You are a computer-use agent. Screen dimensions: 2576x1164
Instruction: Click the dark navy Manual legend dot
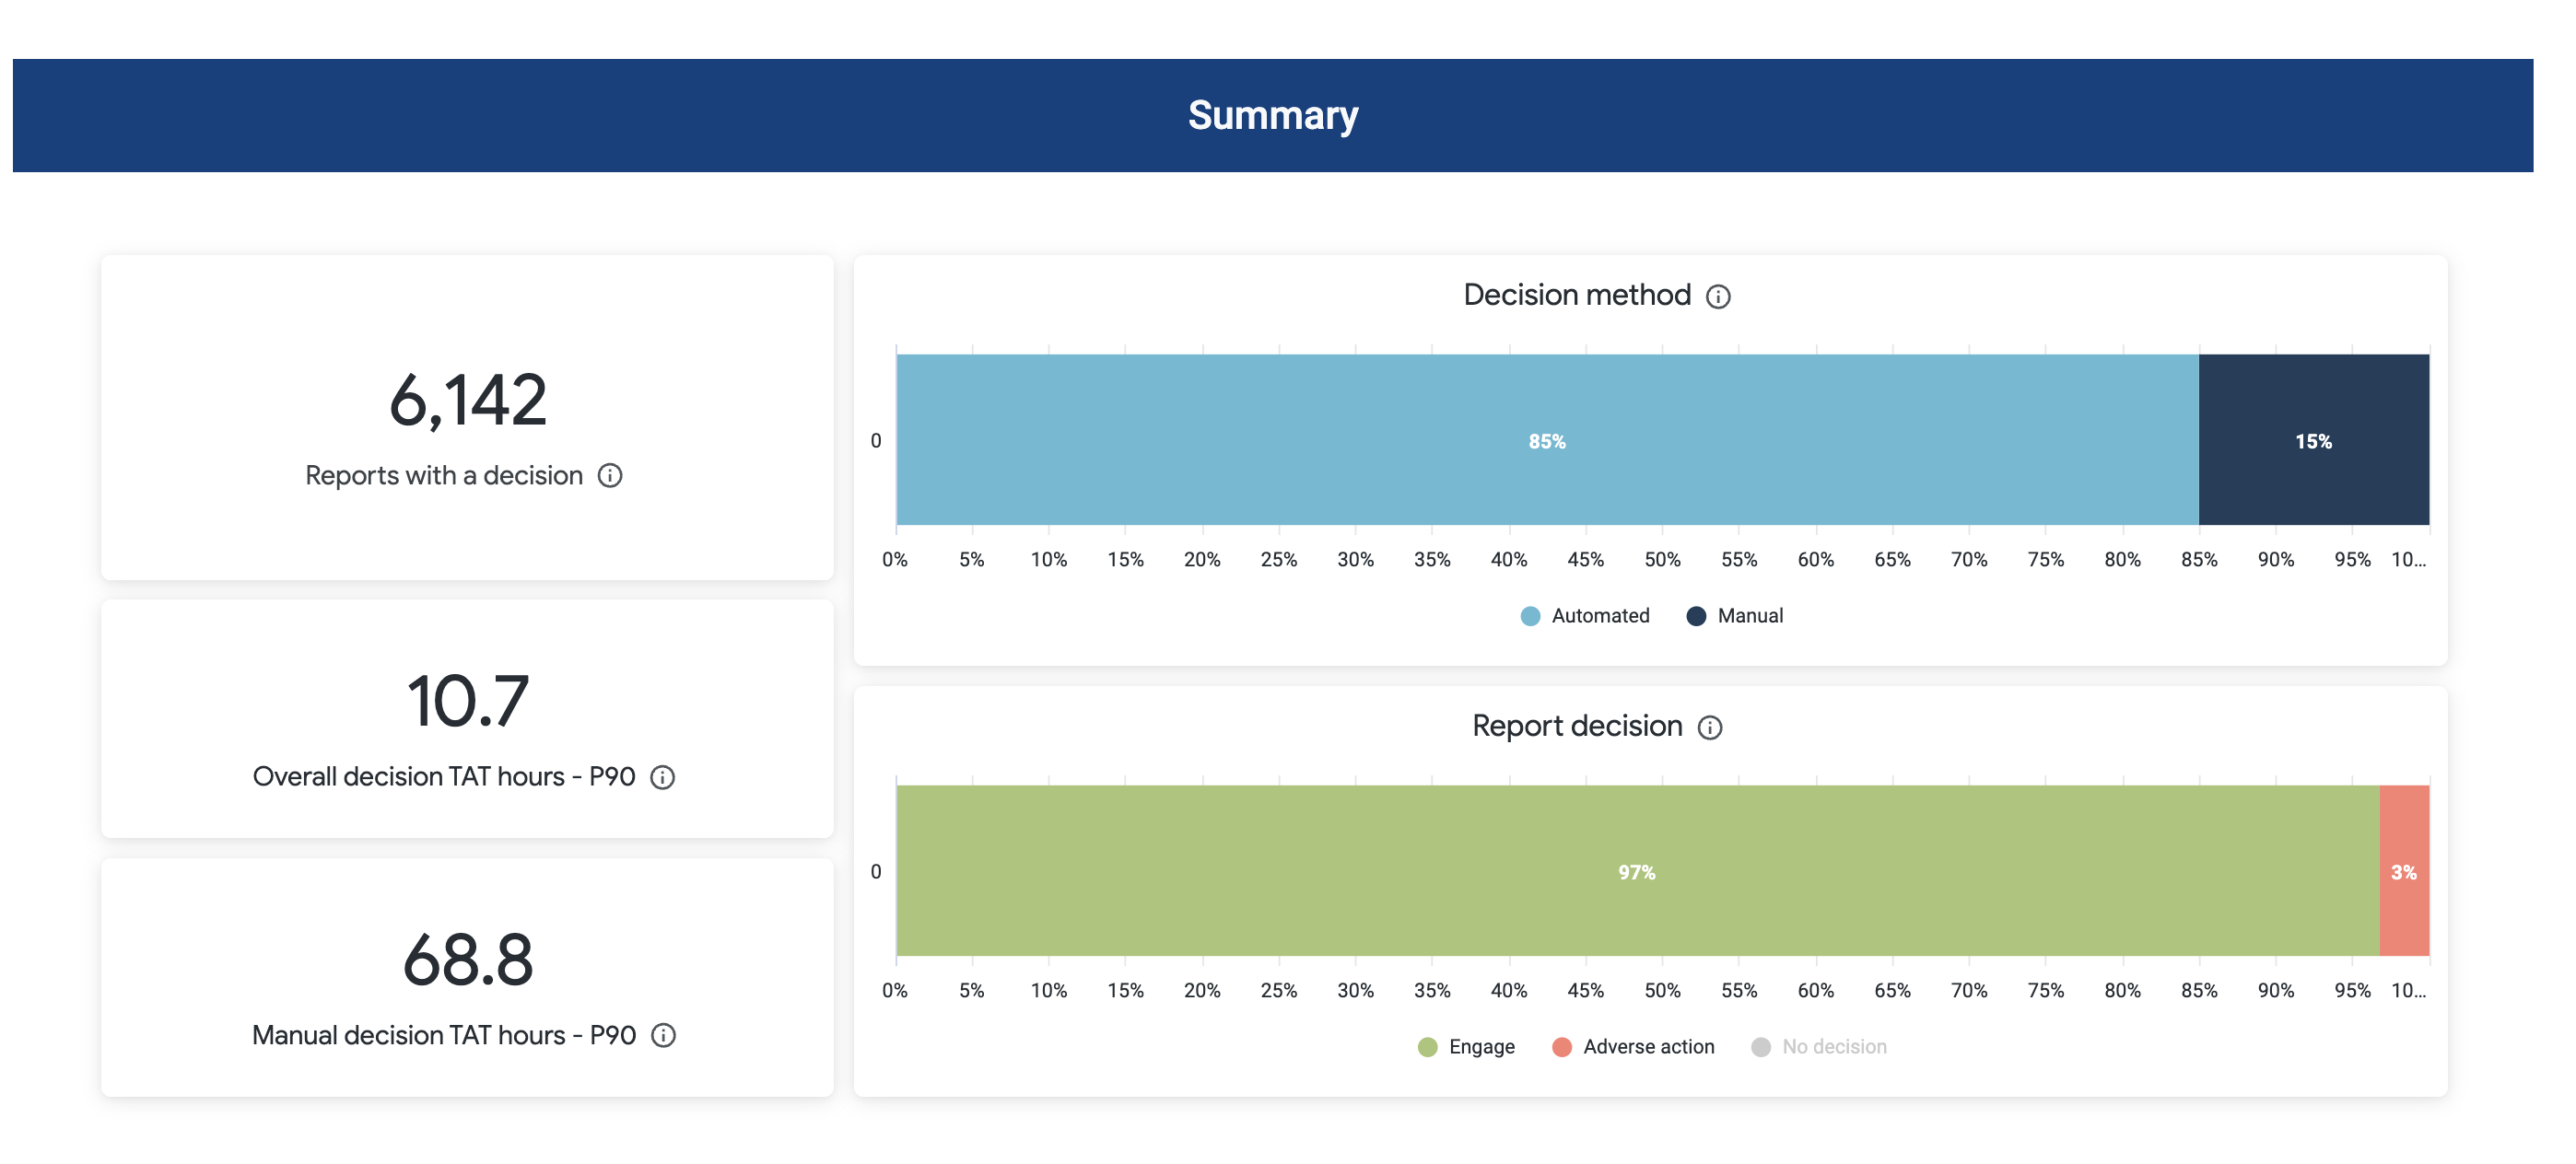(1696, 616)
